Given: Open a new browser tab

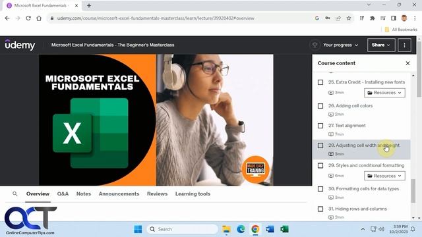Looking at the screenshot, I should (x=89, y=5).
